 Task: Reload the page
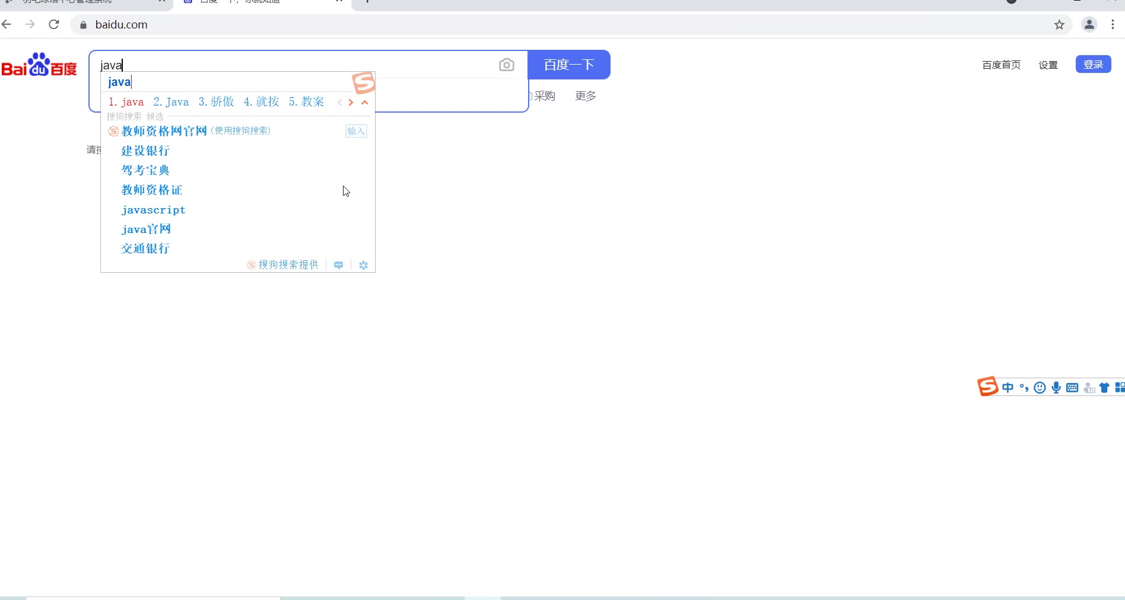(x=54, y=24)
